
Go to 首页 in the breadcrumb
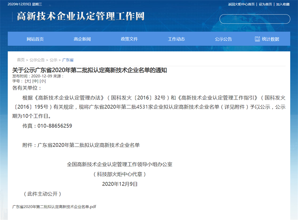click(21, 60)
